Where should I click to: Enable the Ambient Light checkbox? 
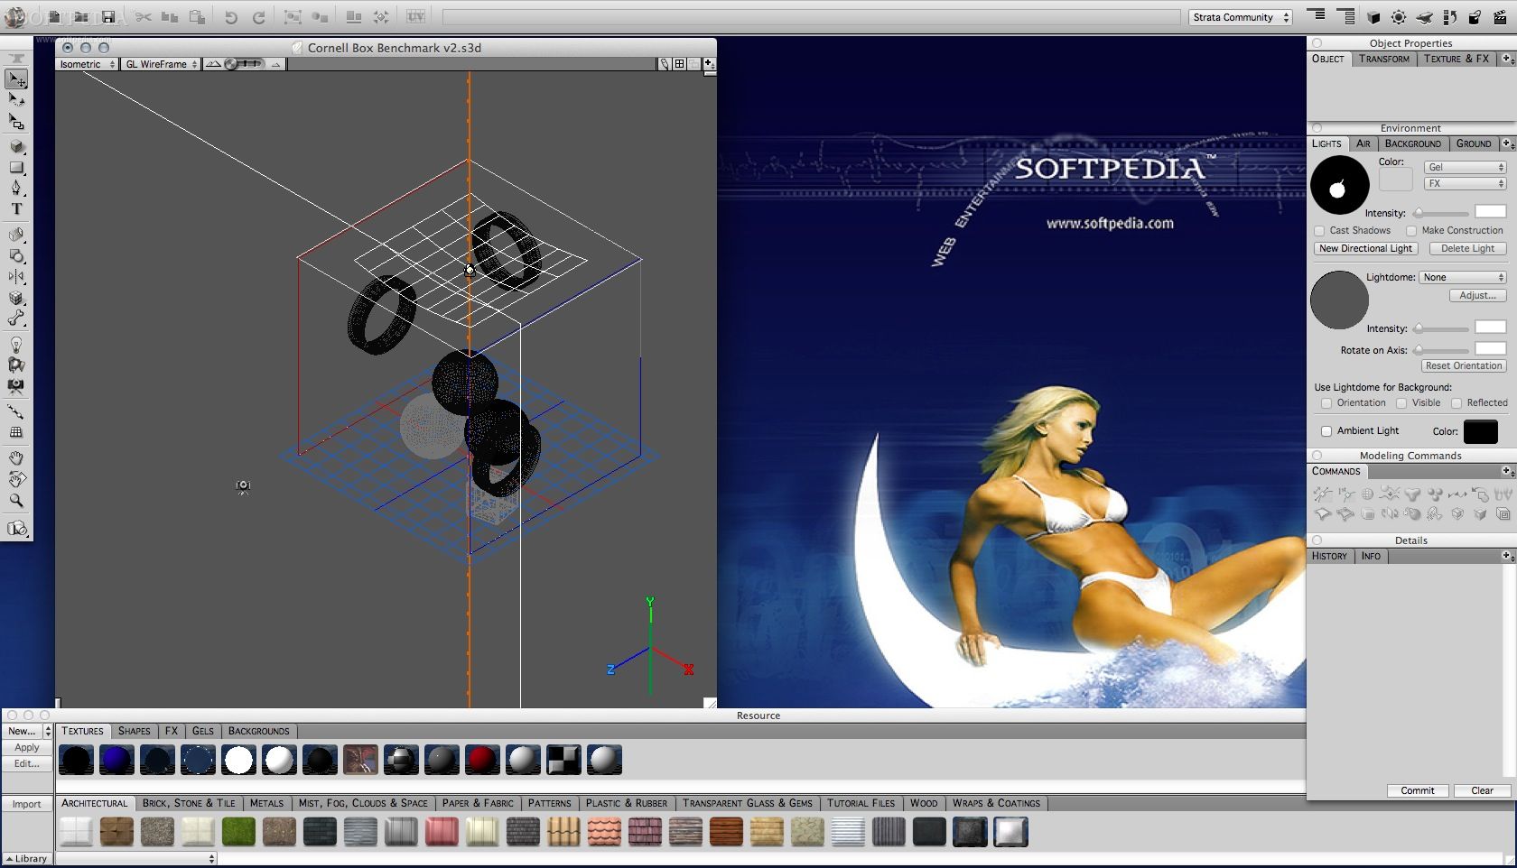(x=1326, y=431)
